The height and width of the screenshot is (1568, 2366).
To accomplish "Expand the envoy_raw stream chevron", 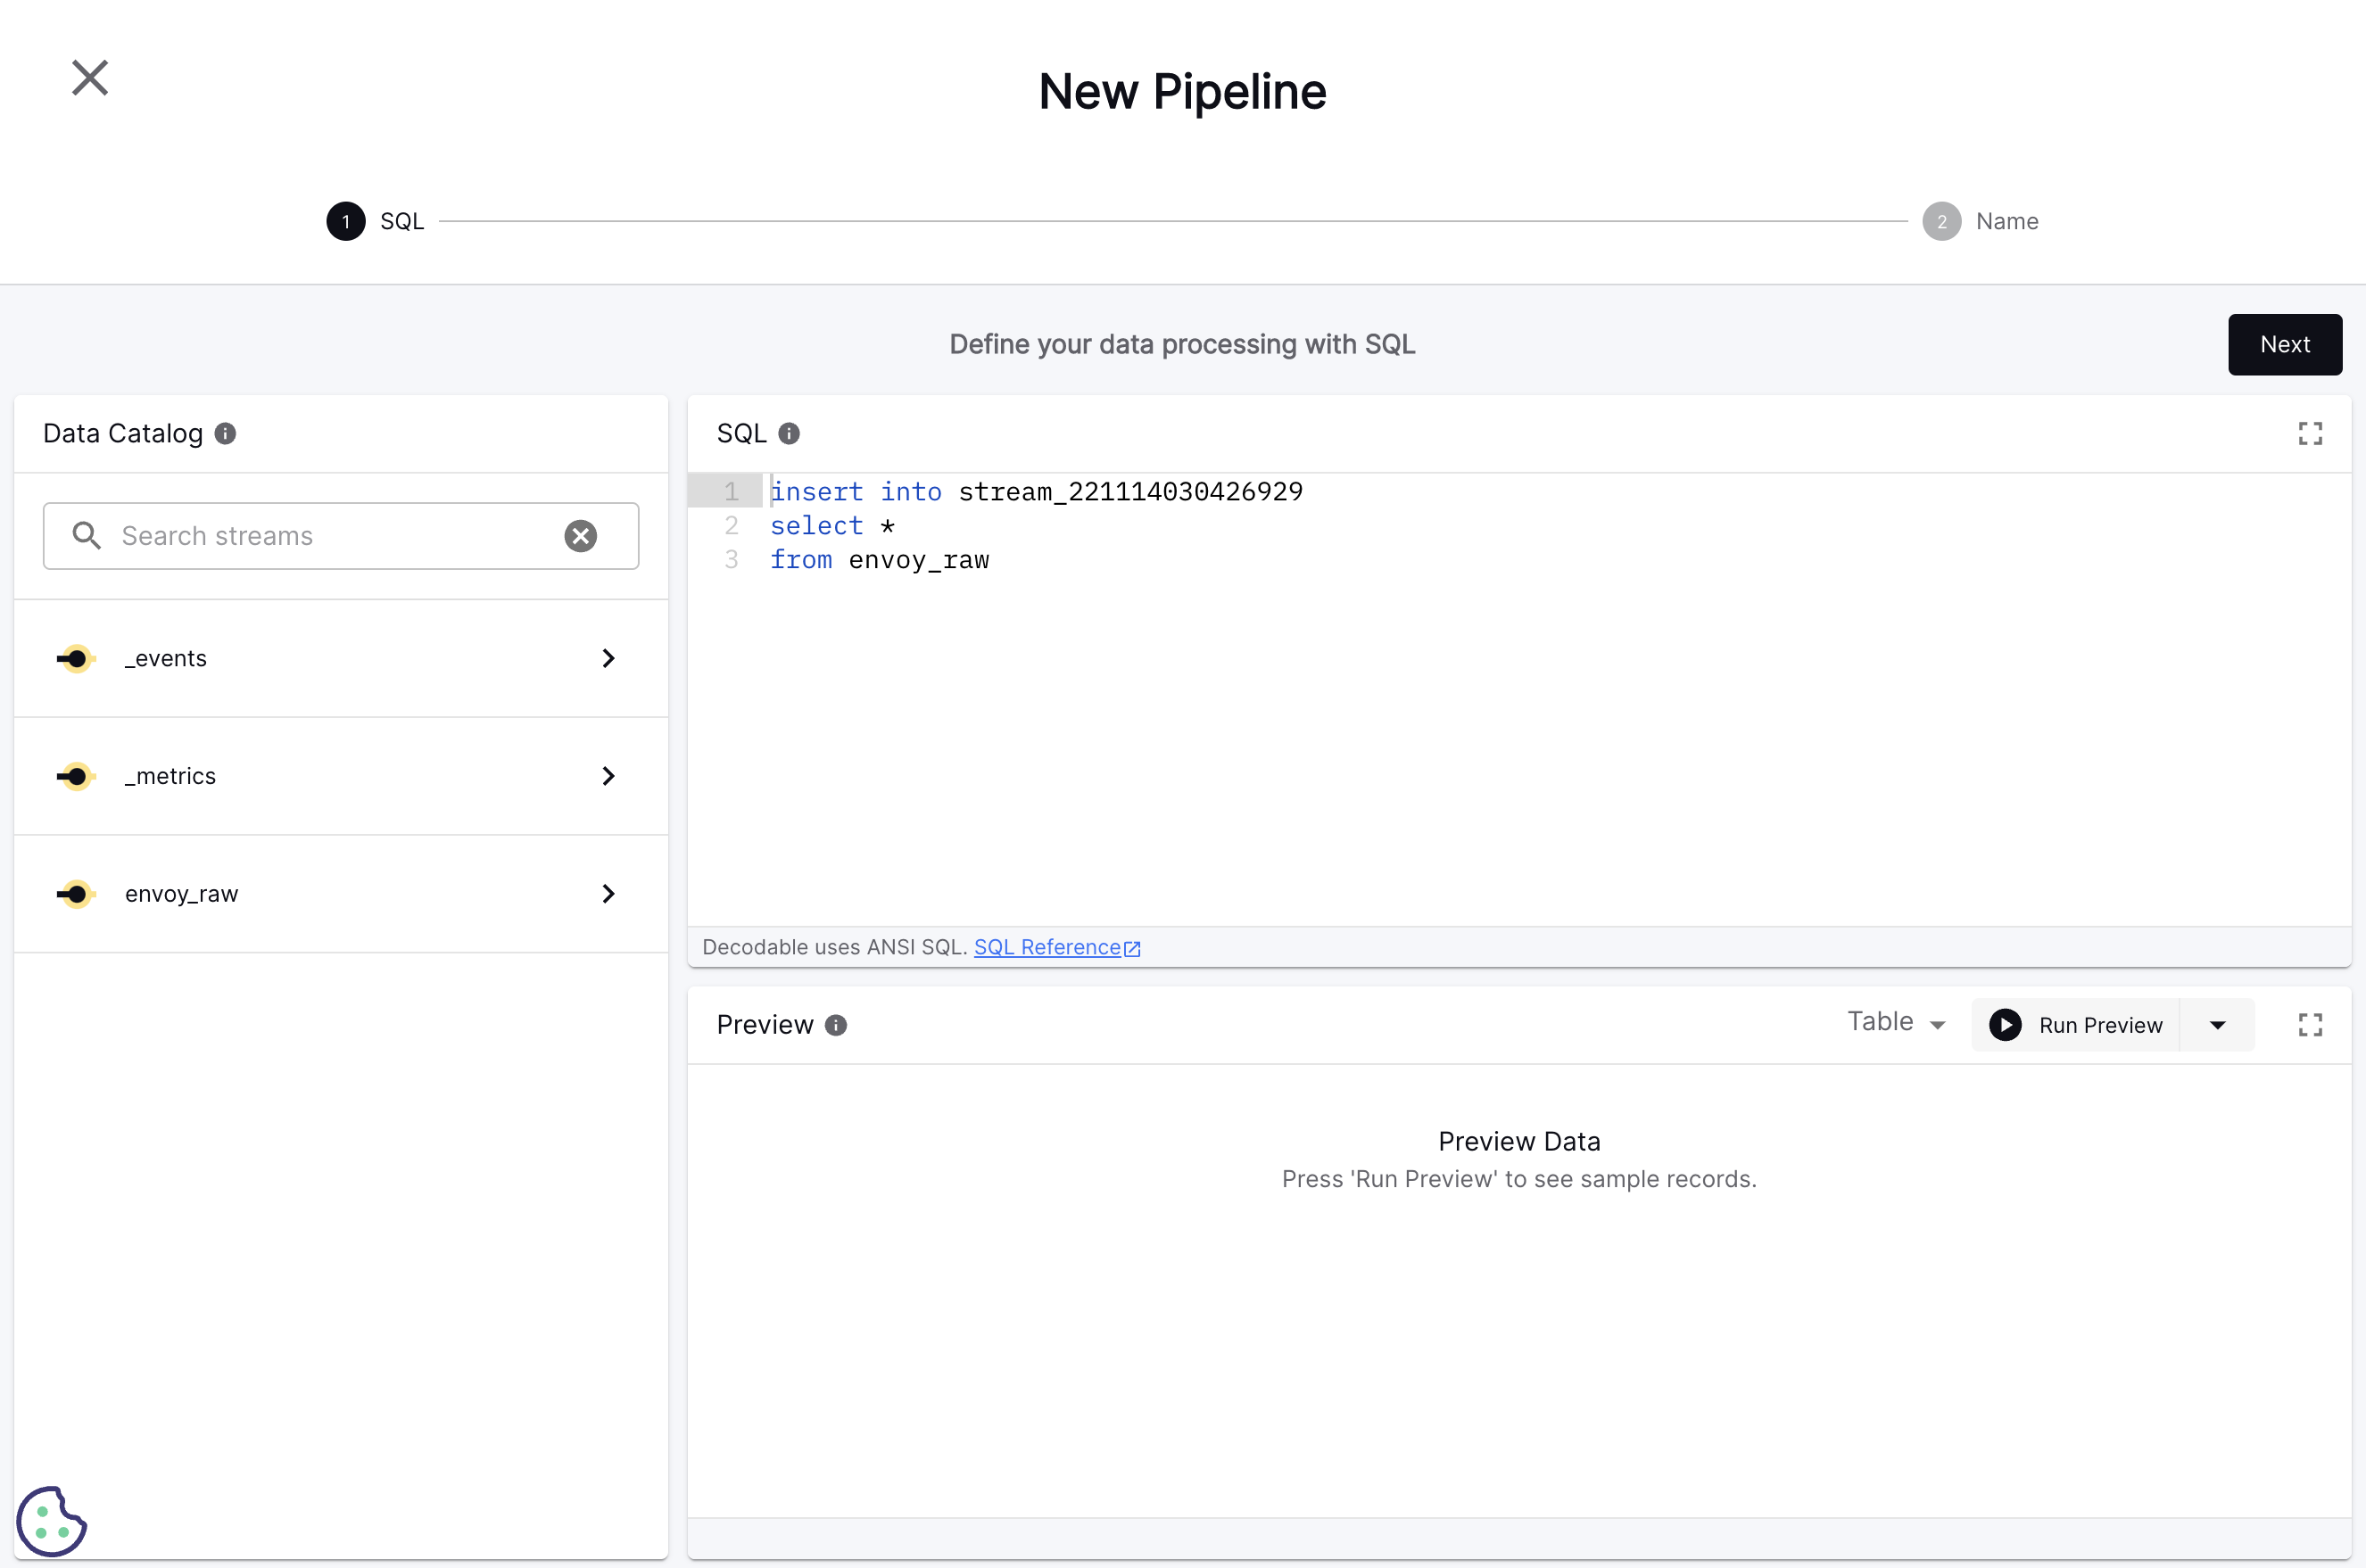I will 608,894.
